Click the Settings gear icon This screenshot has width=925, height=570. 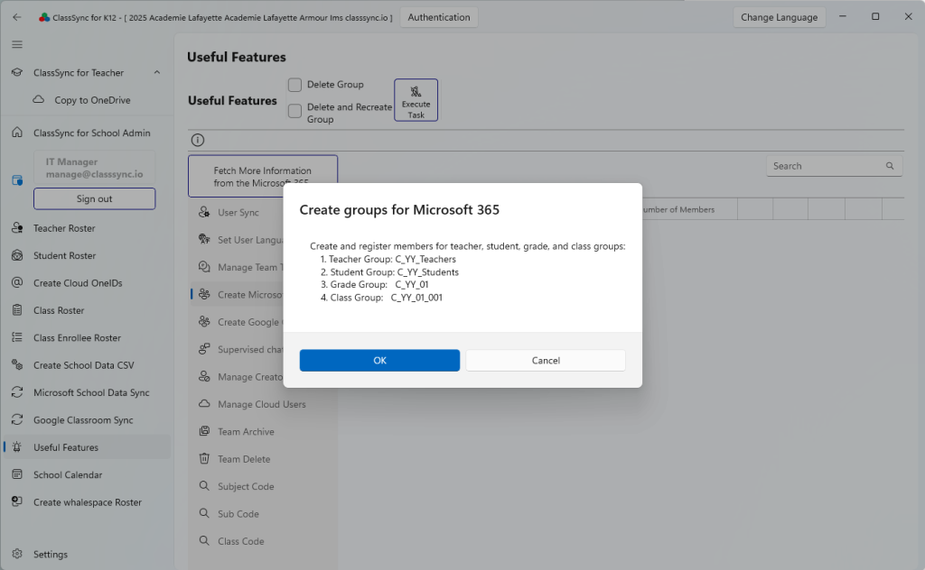click(17, 554)
